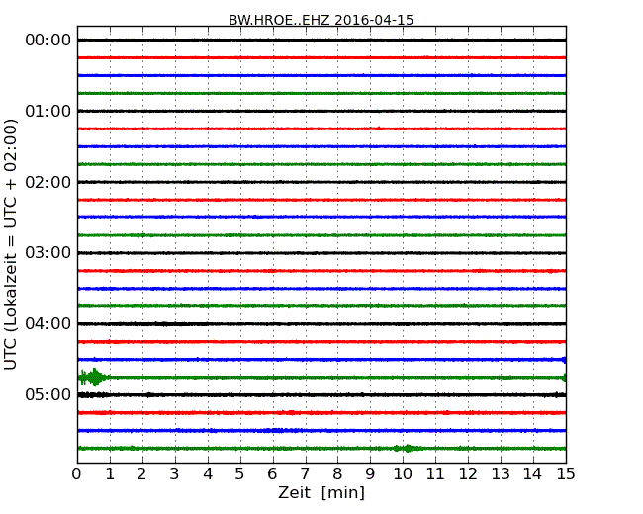This screenshot has height=514, width=643.
Task: Click the vertical "UTC (Lokalzeit = UTC + 02:00)" label
Action: pyautogui.click(x=11, y=244)
